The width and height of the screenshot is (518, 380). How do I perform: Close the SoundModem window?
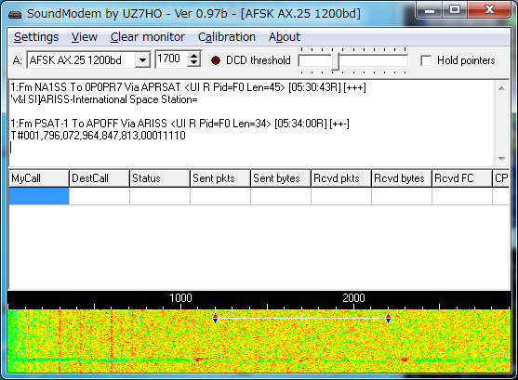click(489, 10)
